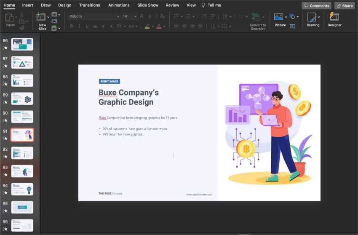Click the Copy icon
The width and height of the screenshot is (358, 235).
click(22, 21)
